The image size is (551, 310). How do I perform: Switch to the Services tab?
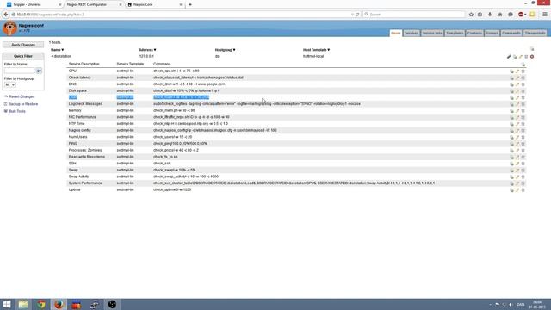click(x=412, y=33)
